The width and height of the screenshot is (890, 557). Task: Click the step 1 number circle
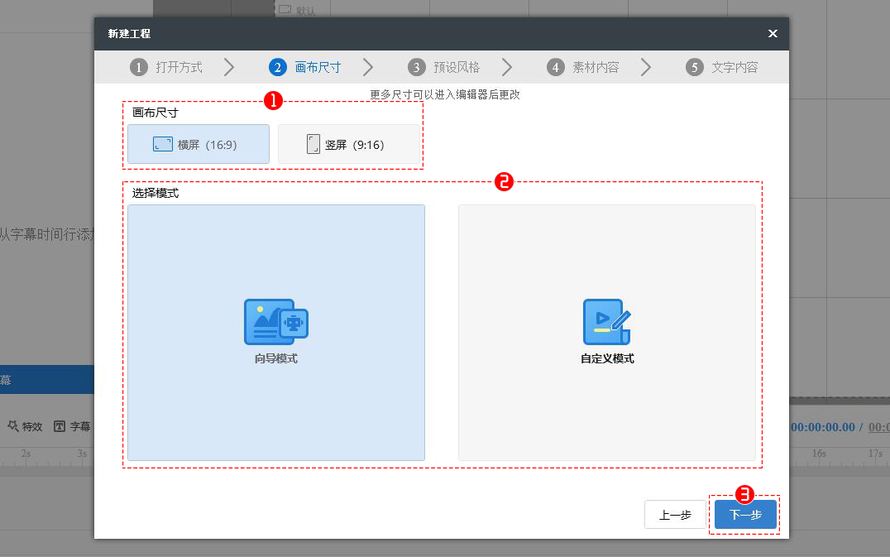[x=138, y=68]
